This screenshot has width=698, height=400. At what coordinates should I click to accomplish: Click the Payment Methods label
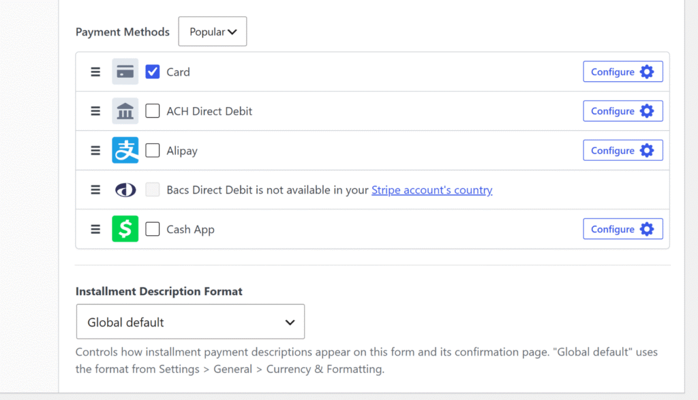click(123, 32)
